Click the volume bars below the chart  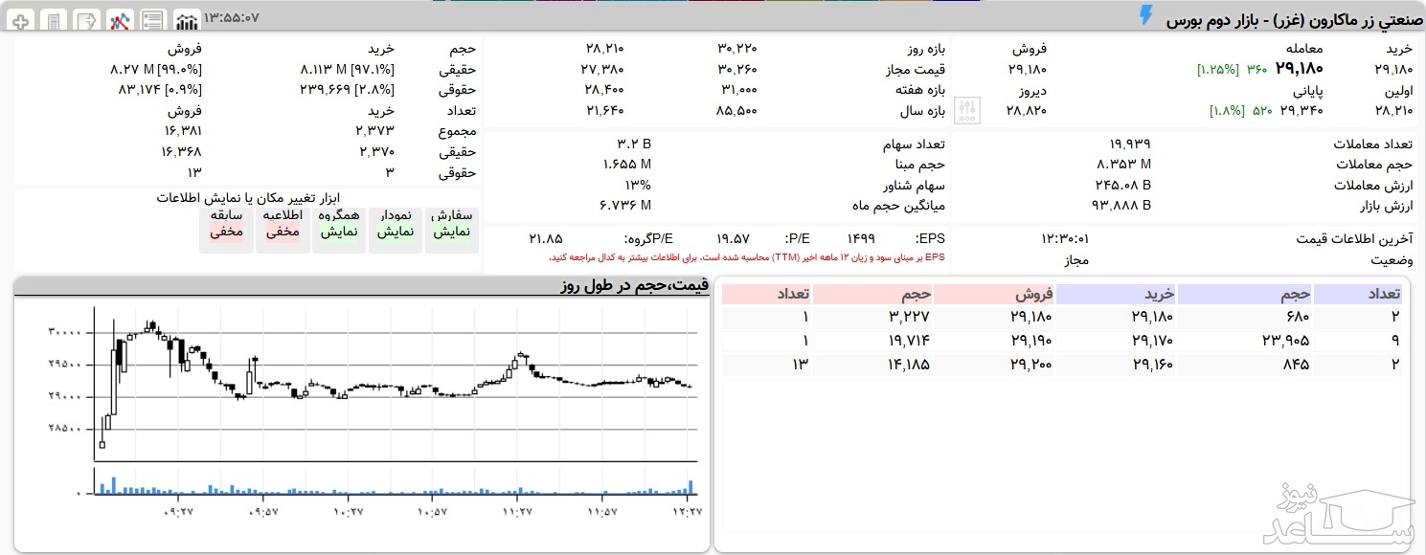pos(393,486)
